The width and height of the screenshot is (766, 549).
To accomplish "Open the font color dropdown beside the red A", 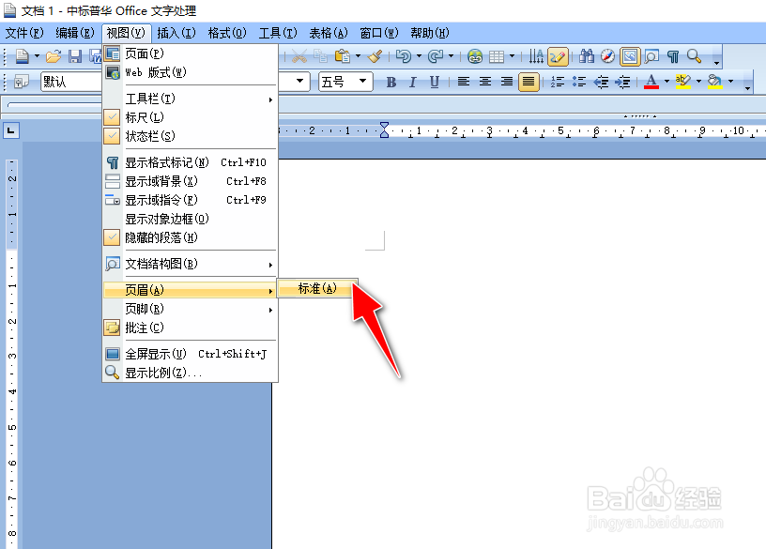I will (x=666, y=82).
